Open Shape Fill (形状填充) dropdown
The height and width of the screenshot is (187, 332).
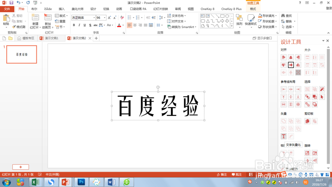pos(267,16)
